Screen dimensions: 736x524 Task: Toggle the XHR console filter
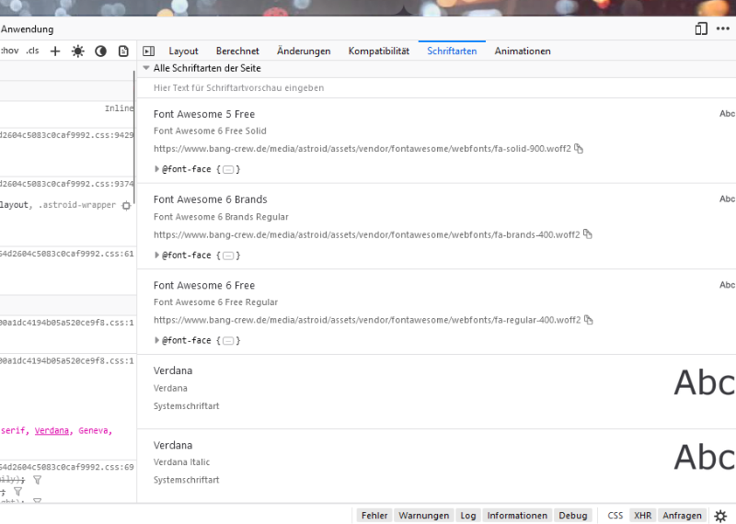[642, 516]
